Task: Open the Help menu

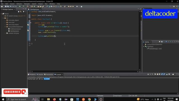Action: [58, 4]
